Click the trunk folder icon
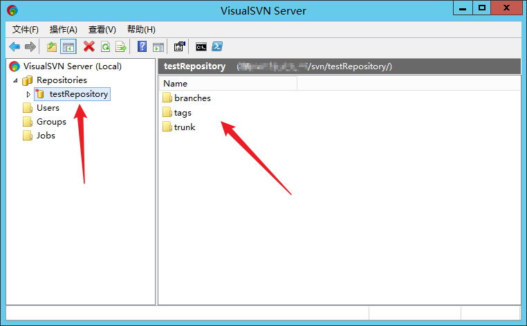Viewport: 527px width, 326px height. coord(167,127)
